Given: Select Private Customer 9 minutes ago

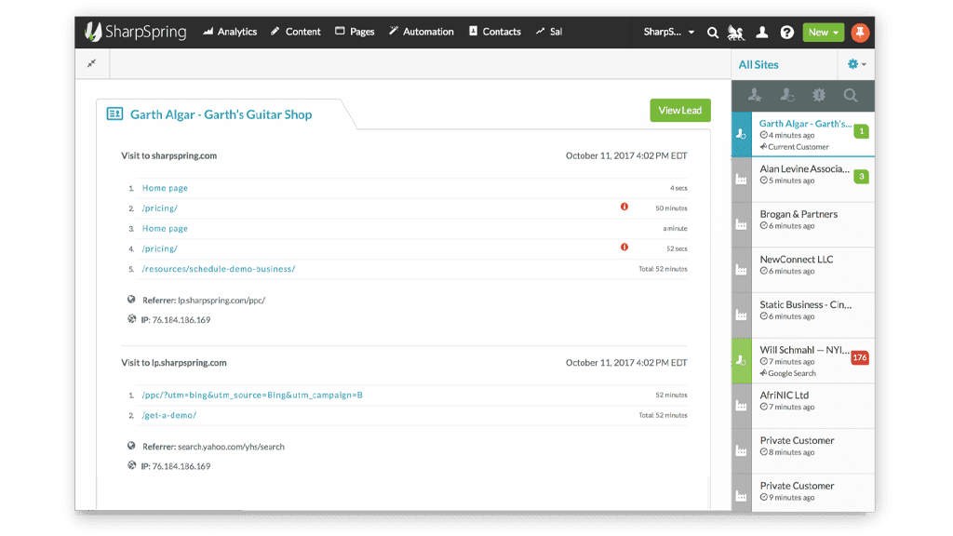Looking at the screenshot, I should [x=803, y=493].
